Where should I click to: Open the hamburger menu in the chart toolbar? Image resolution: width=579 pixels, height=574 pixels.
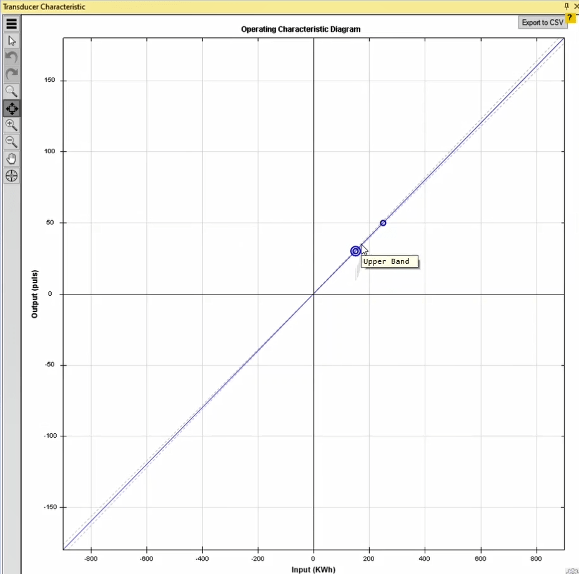(11, 24)
